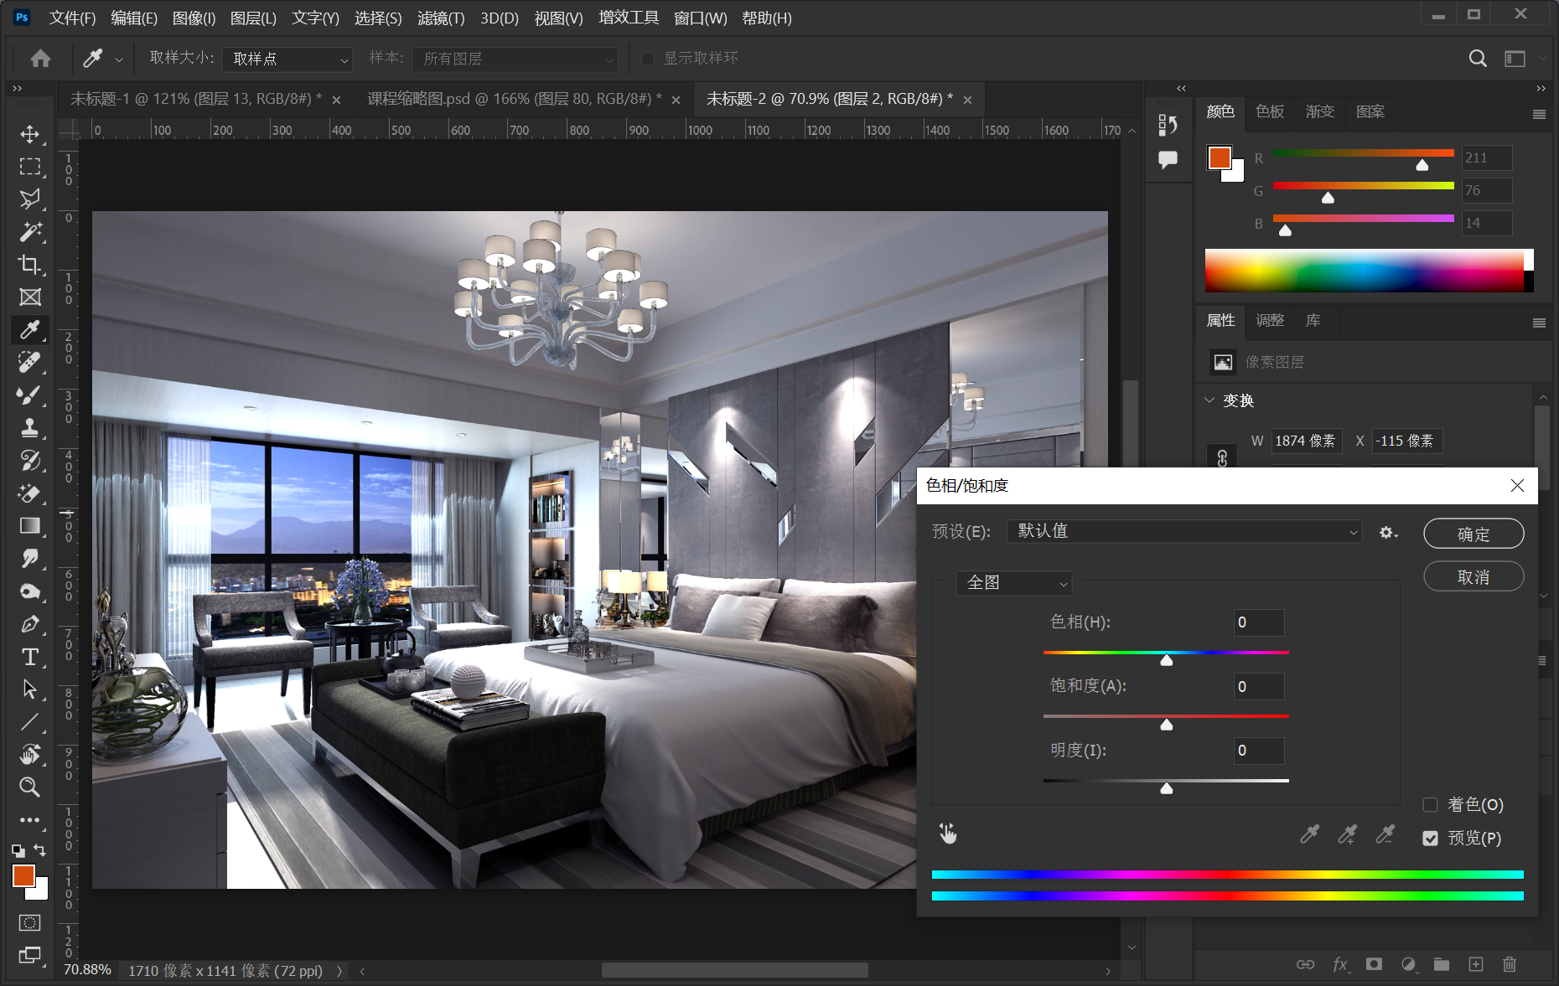Screen dimensions: 1559x986
Task: Select the Eyedropper tool in toolbox
Action: (30, 330)
